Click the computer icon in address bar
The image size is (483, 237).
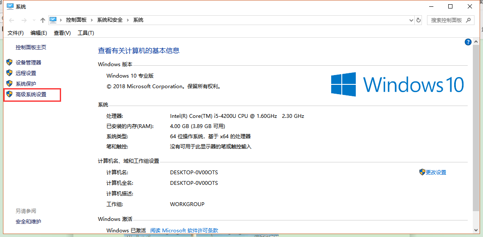[x=53, y=20]
